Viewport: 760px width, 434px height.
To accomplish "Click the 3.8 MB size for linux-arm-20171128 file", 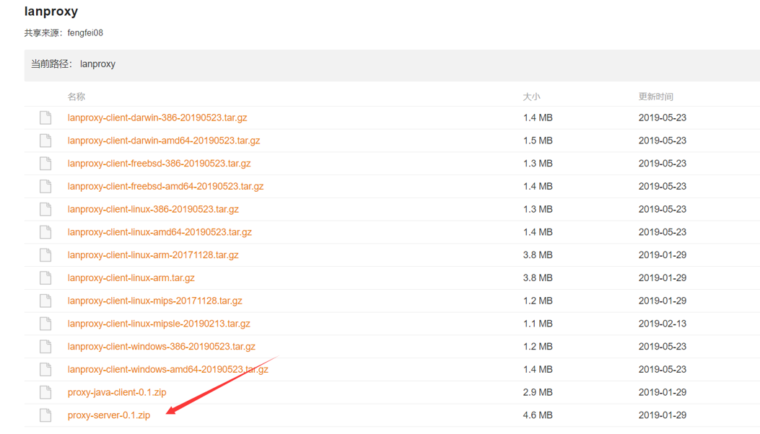I will (538, 254).
